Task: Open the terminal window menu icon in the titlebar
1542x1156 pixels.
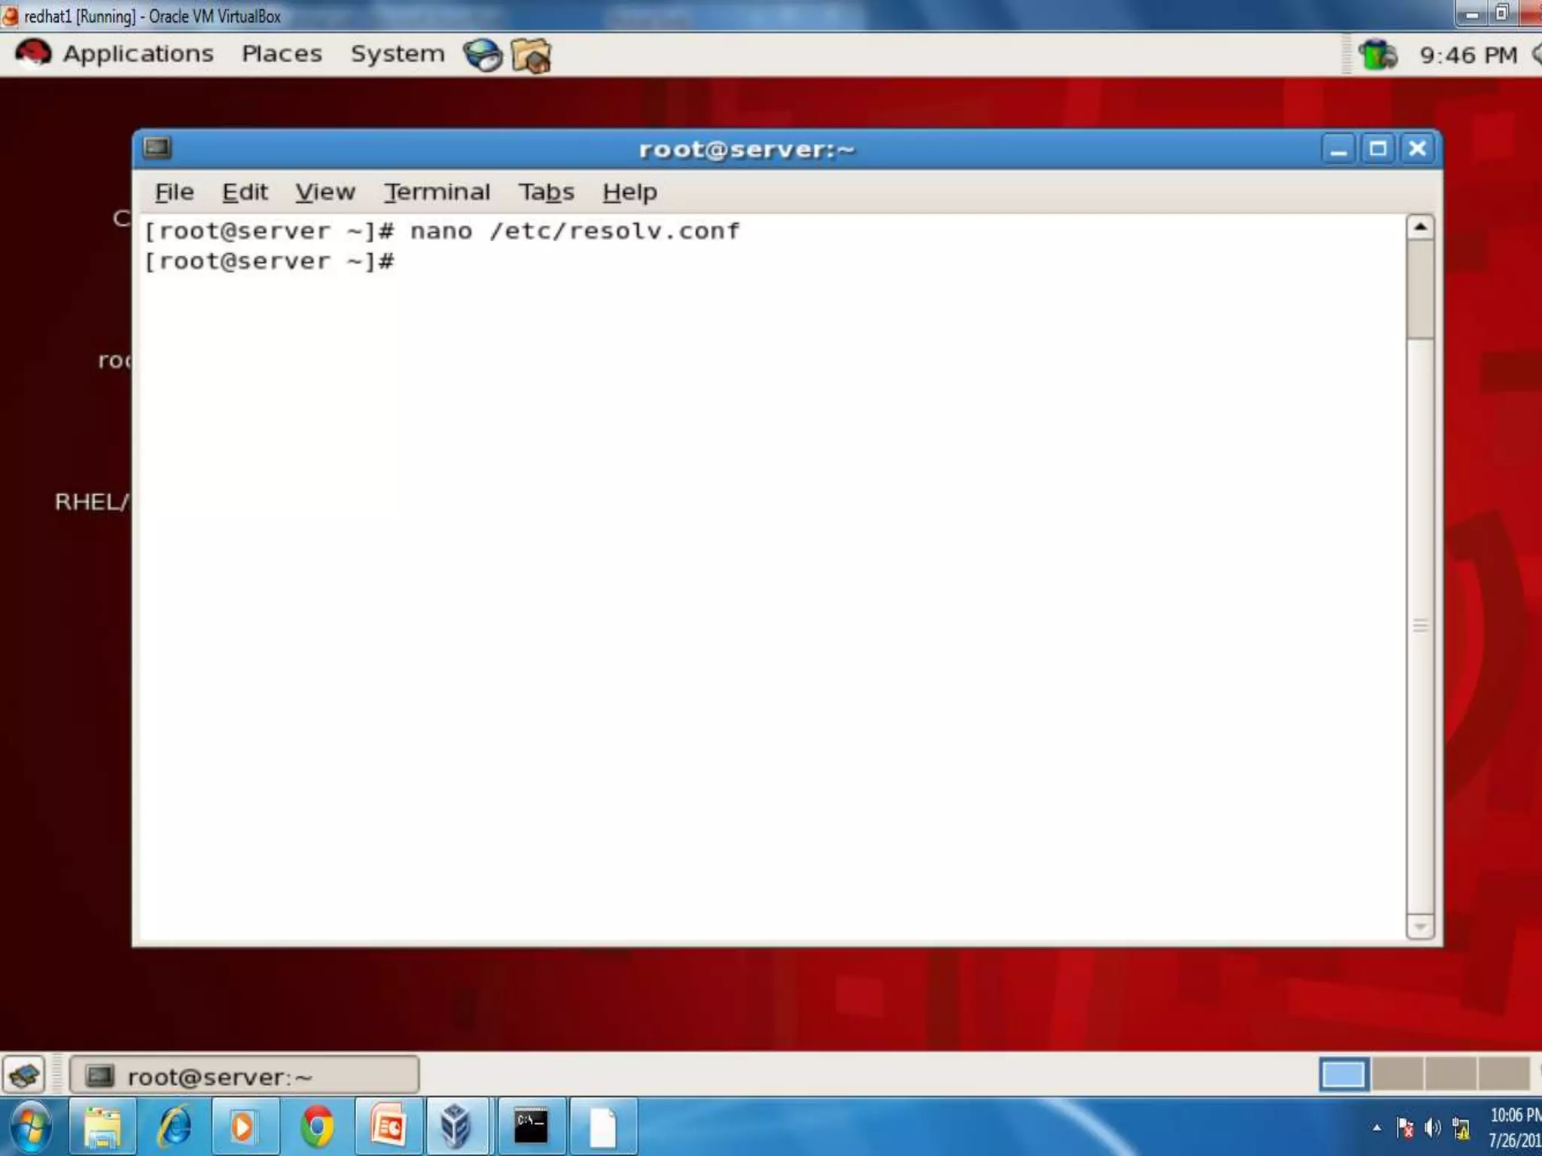Action: (x=157, y=148)
